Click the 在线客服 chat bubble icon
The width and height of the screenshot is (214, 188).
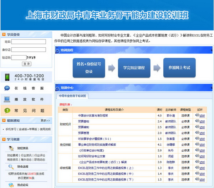pyautogui.click(x=7, y=88)
